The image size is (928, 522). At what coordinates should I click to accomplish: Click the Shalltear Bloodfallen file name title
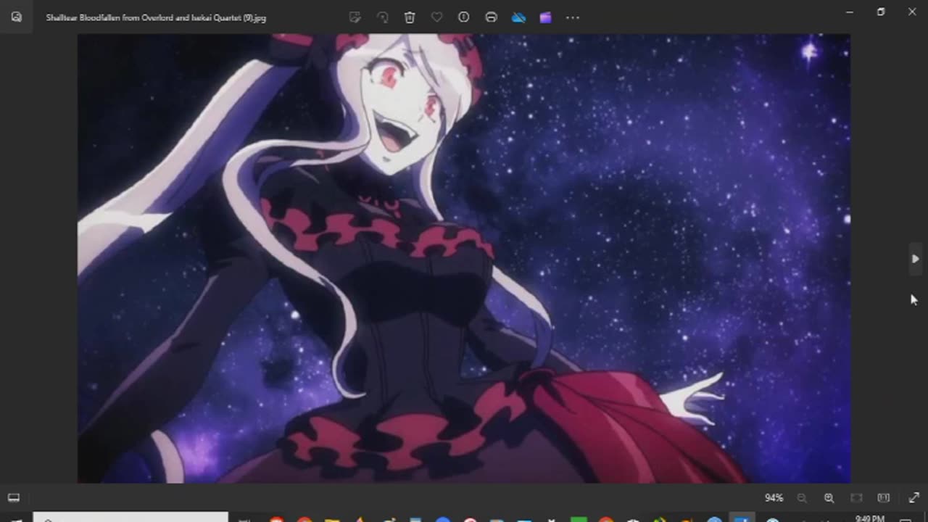tap(156, 17)
